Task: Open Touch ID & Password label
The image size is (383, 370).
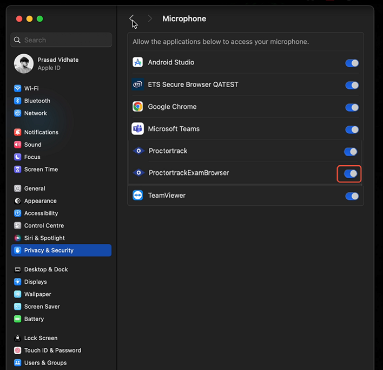Action: pos(52,350)
